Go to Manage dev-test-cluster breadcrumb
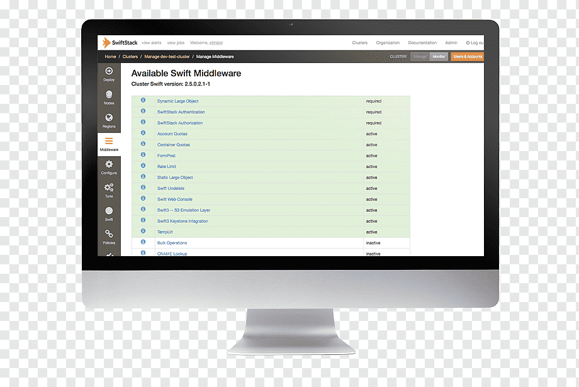This screenshot has width=579, height=387. (x=167, y=57)
